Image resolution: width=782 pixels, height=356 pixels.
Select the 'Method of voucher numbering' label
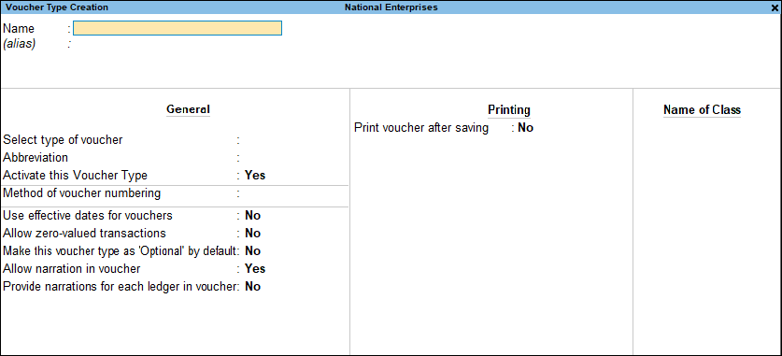82,193
